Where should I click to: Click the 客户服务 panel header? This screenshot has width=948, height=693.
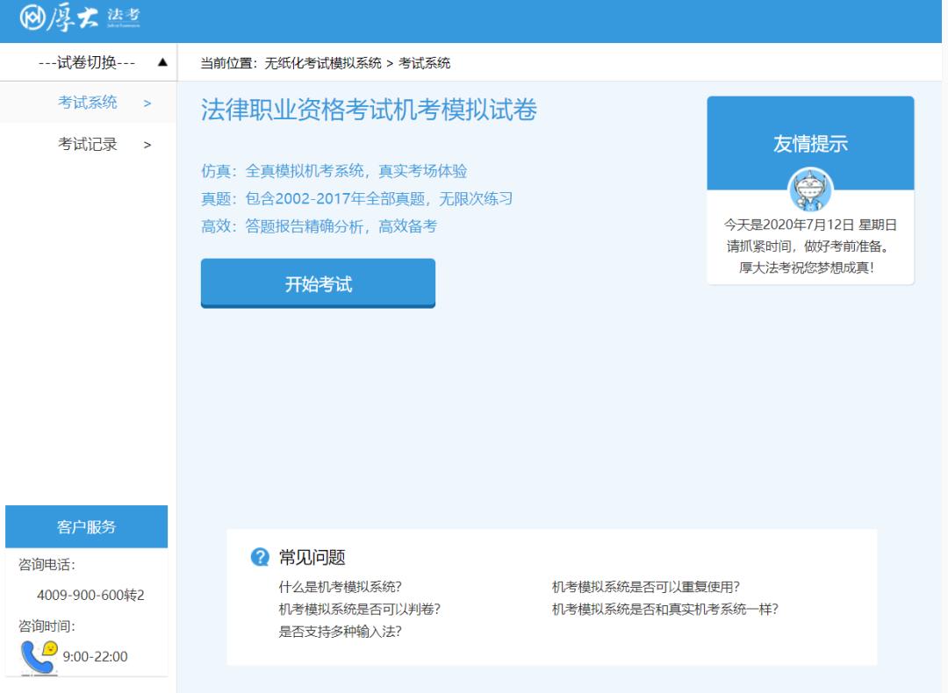click(x=86, y=525)
